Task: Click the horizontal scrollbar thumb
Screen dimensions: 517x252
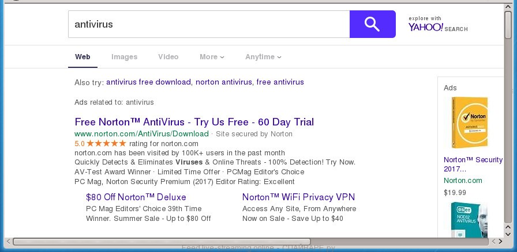Action: click(162, 242)
